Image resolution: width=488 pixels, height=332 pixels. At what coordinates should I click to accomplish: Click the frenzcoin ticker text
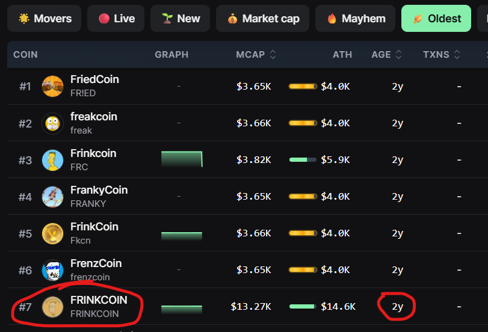pyautogui.click(x=90, y=277)
